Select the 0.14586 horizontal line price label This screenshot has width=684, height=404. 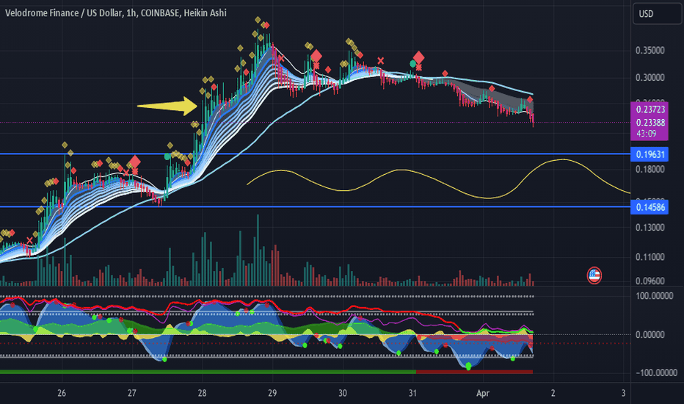[x=650, y=207]
